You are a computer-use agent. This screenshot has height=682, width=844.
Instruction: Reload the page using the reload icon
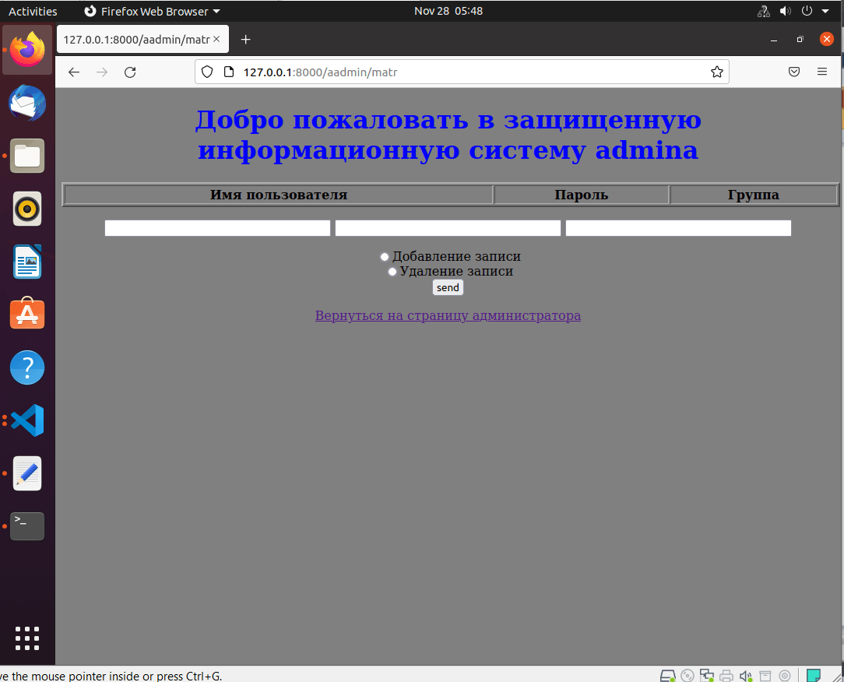130,72
